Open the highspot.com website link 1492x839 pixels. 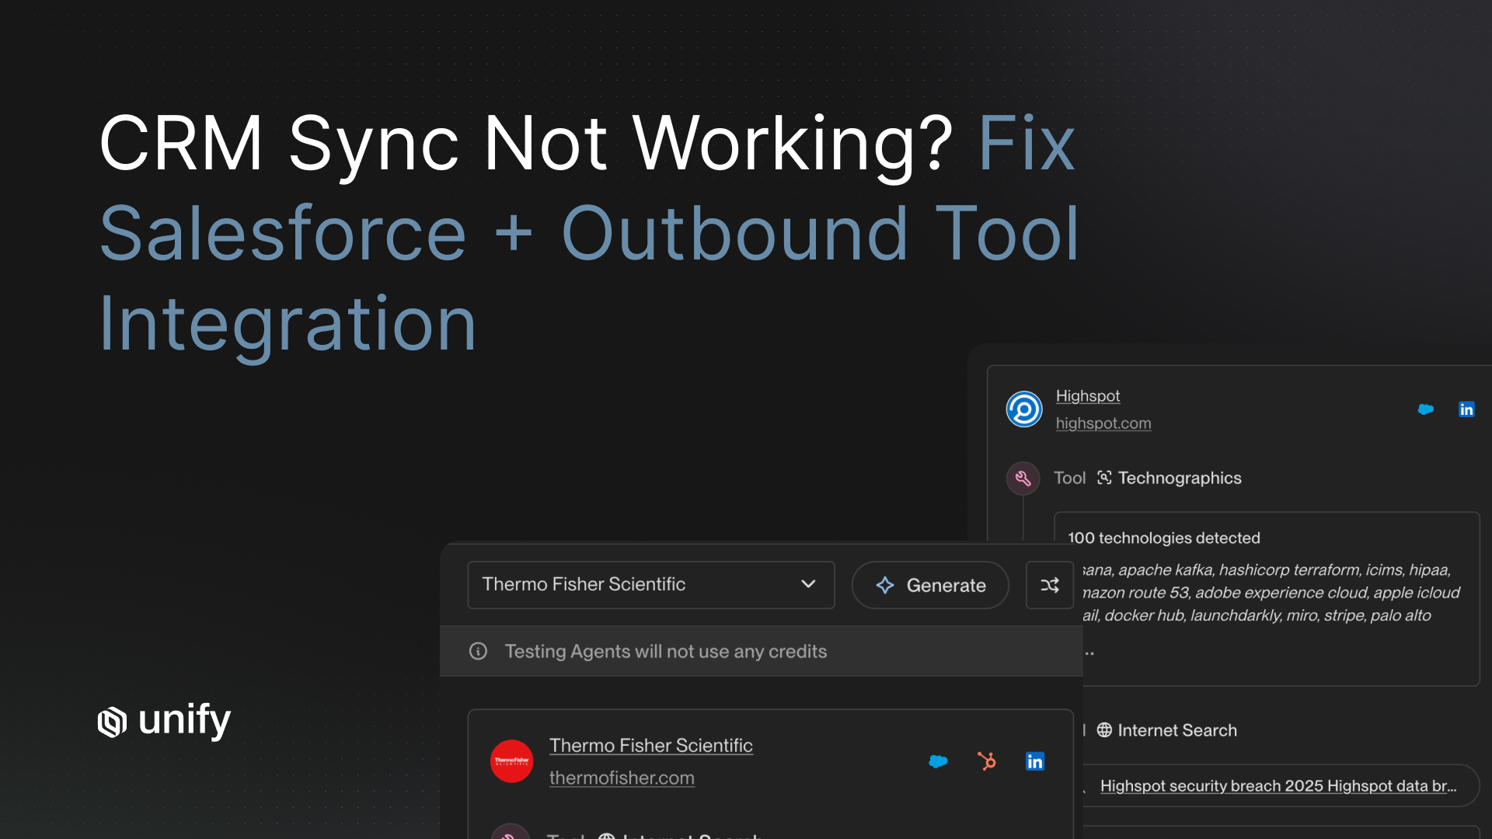(1103, 423)
